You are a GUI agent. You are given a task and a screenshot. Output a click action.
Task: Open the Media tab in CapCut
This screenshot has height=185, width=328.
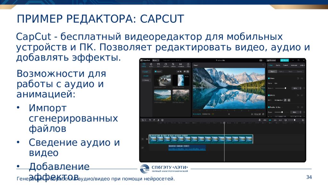click(x=144, y=65)
